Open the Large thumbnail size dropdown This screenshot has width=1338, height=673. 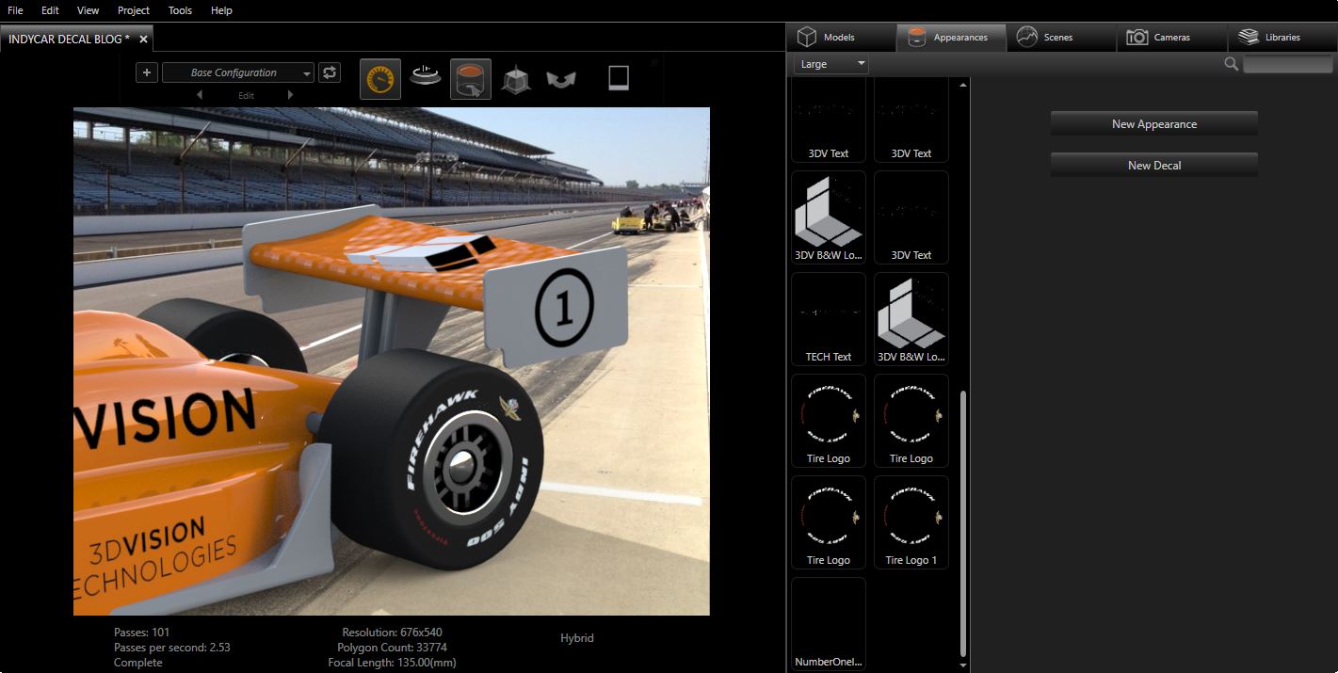pos(831,64)
